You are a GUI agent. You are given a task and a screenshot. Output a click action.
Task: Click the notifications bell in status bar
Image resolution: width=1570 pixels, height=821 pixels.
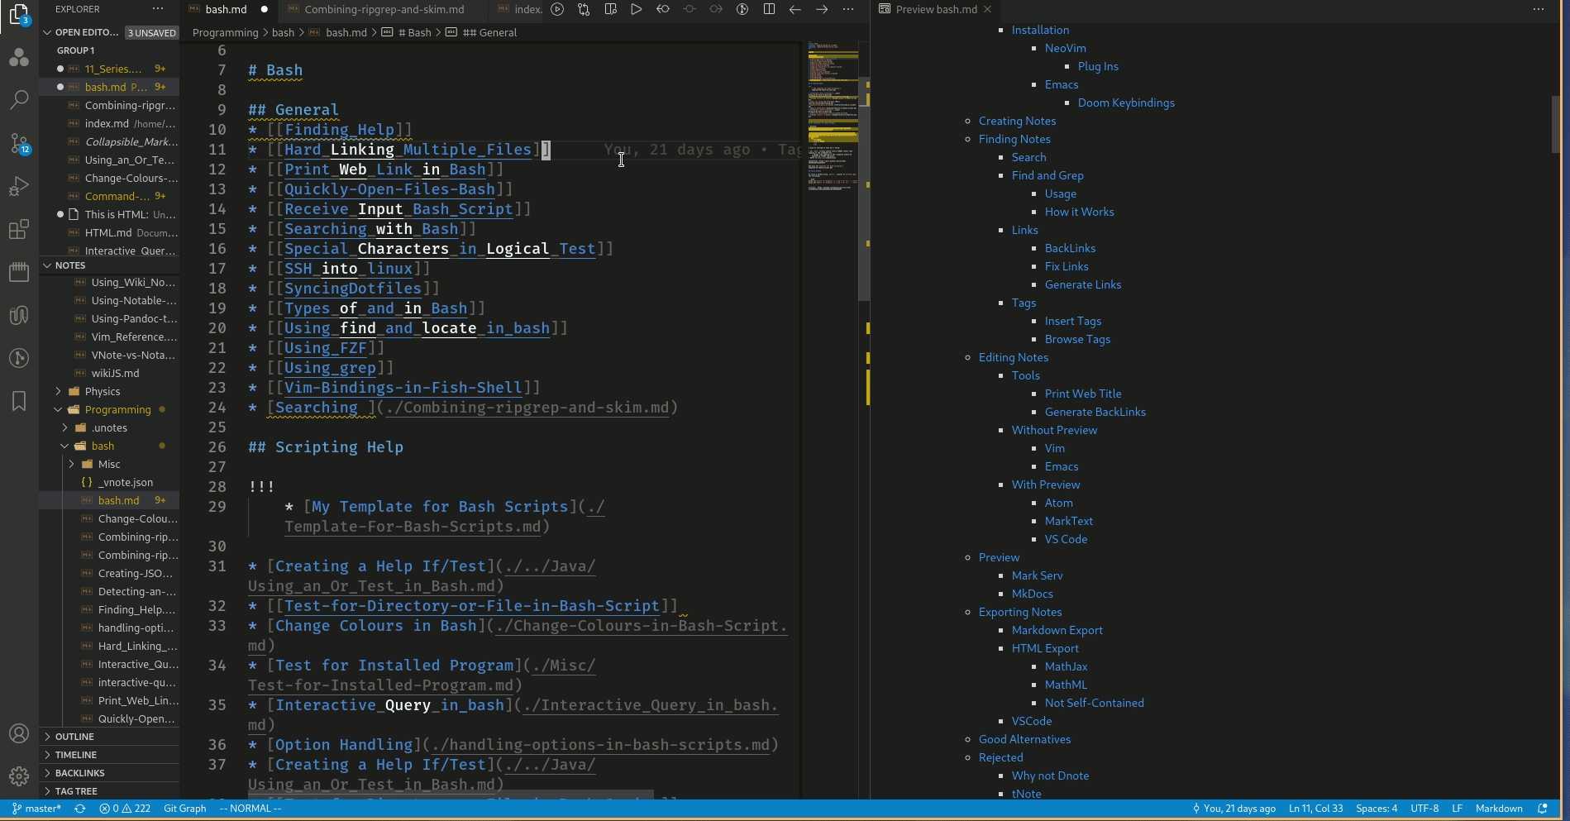point(1543,809)
